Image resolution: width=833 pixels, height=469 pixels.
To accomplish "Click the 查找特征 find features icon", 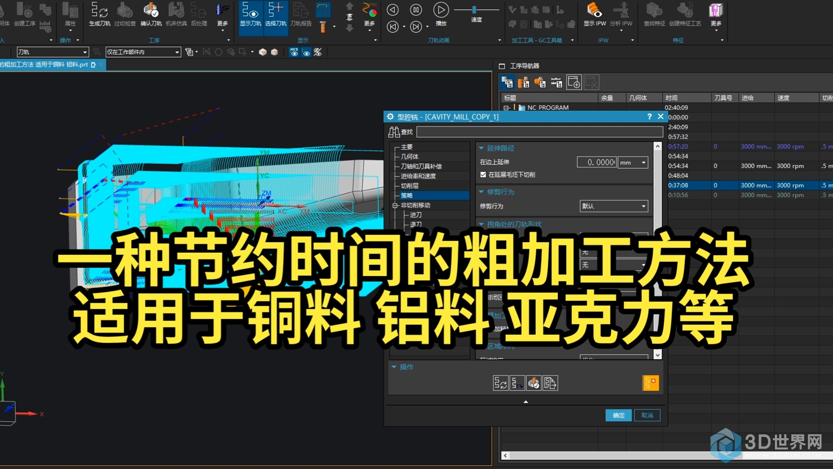I will pyautogui.click(x=654, y=14).
